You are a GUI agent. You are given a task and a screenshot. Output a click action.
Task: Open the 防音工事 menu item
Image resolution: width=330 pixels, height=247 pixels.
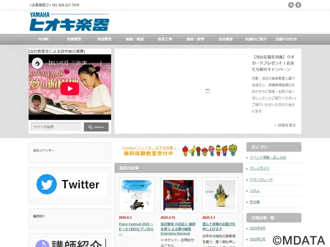click(165, 39)
